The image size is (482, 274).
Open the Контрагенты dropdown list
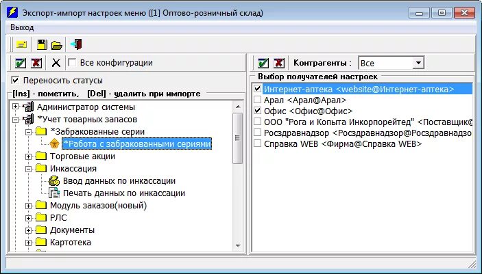click(418, 63)
